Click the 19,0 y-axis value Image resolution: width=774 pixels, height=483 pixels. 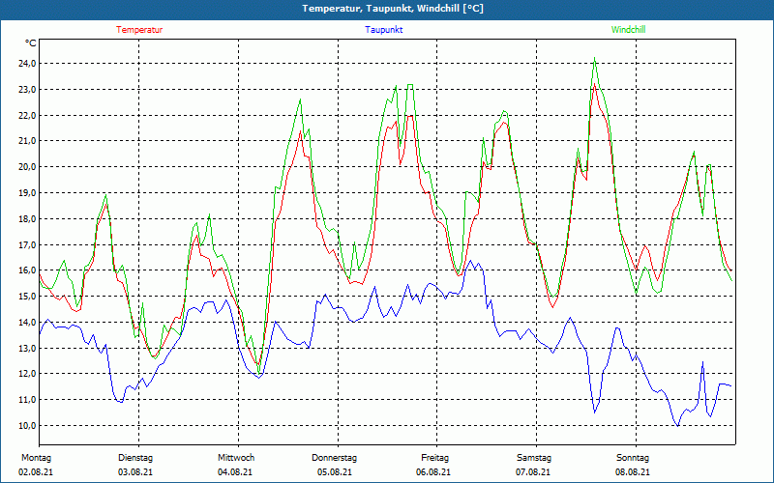pyautogui.click(x=27, y=192)
